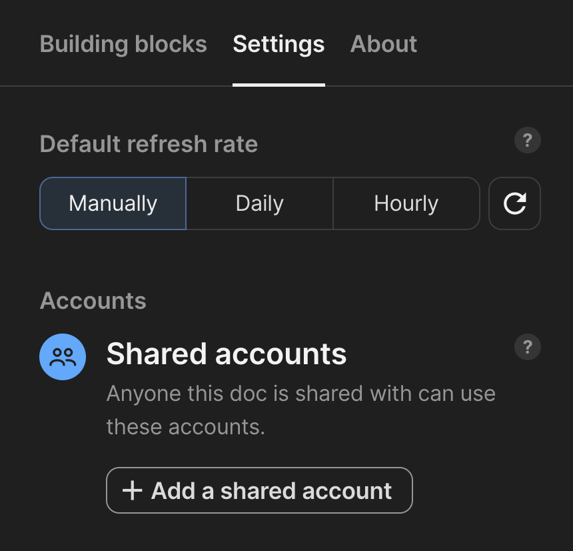This screenshot has width=573, height=551.
Task: Click the Accounts section heading
Action: 93,301
